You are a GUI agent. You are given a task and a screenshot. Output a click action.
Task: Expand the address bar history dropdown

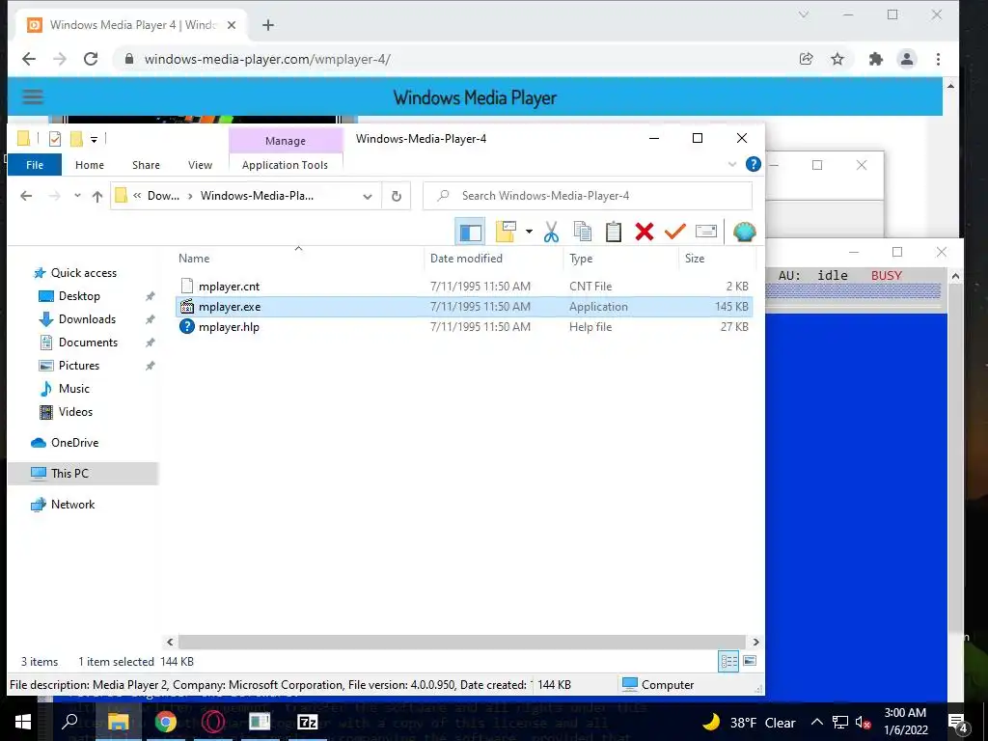368,196
